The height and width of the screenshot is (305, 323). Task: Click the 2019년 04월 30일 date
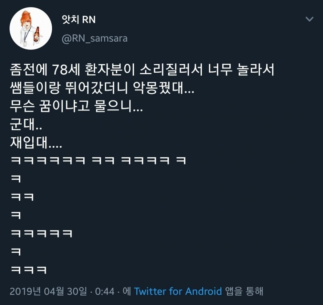(x=48, y=291)
